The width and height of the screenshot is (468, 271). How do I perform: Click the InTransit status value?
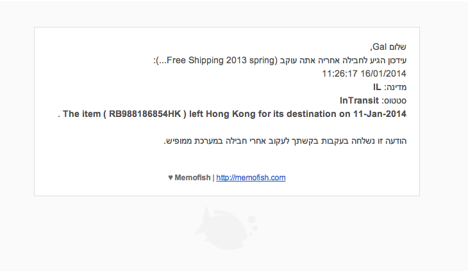[x=360, y=100]
